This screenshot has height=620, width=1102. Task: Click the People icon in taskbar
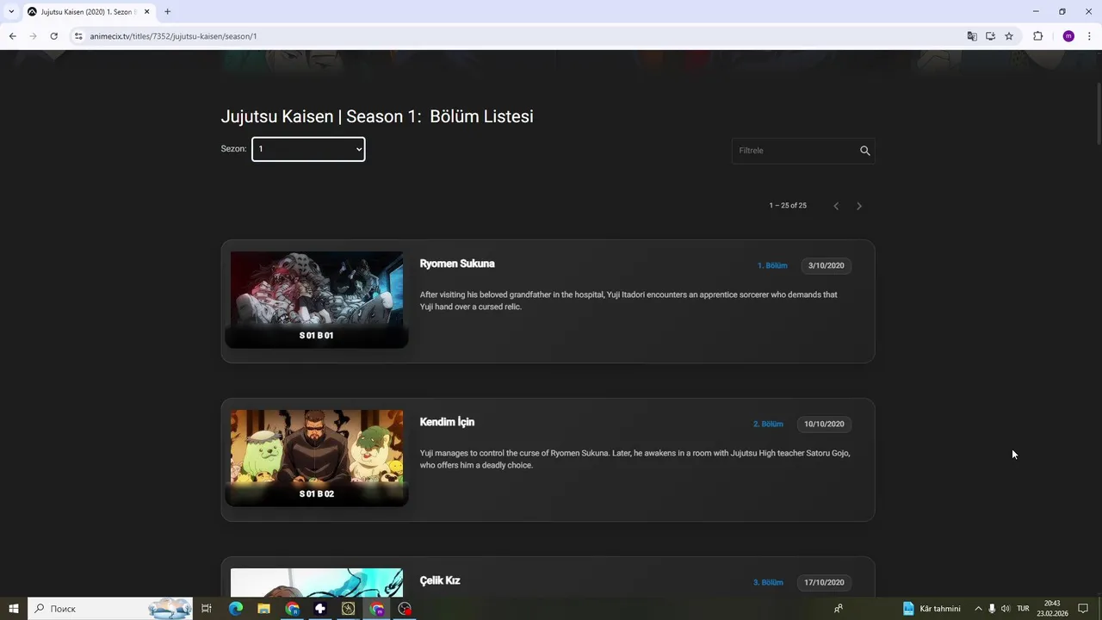coord(838,609)
